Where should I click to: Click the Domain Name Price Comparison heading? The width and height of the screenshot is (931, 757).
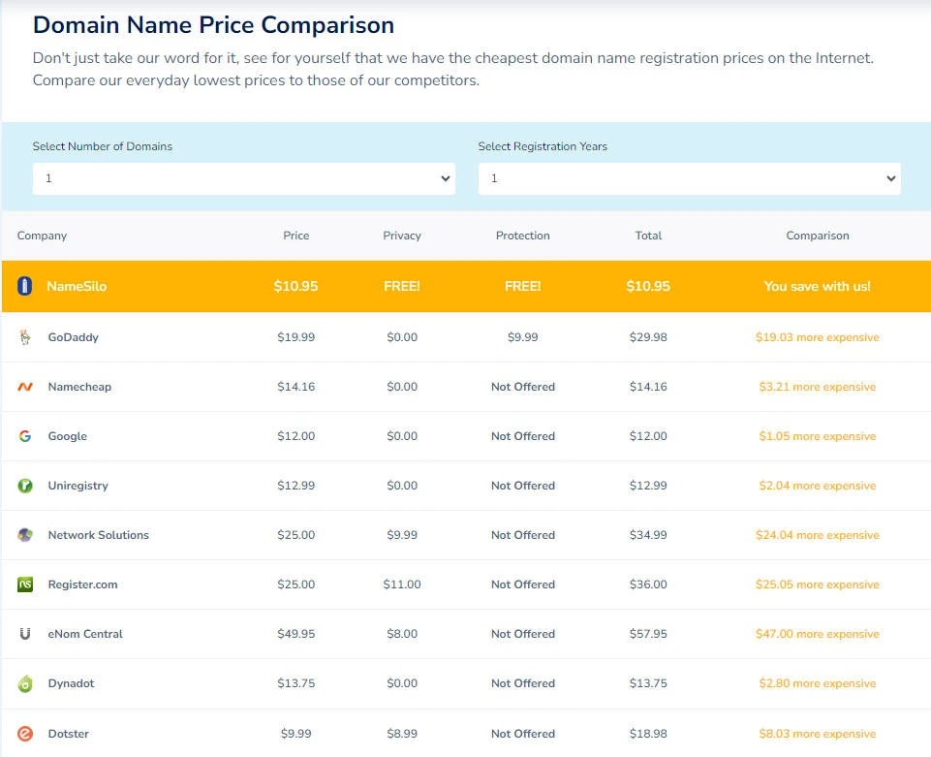pos(213,25)
